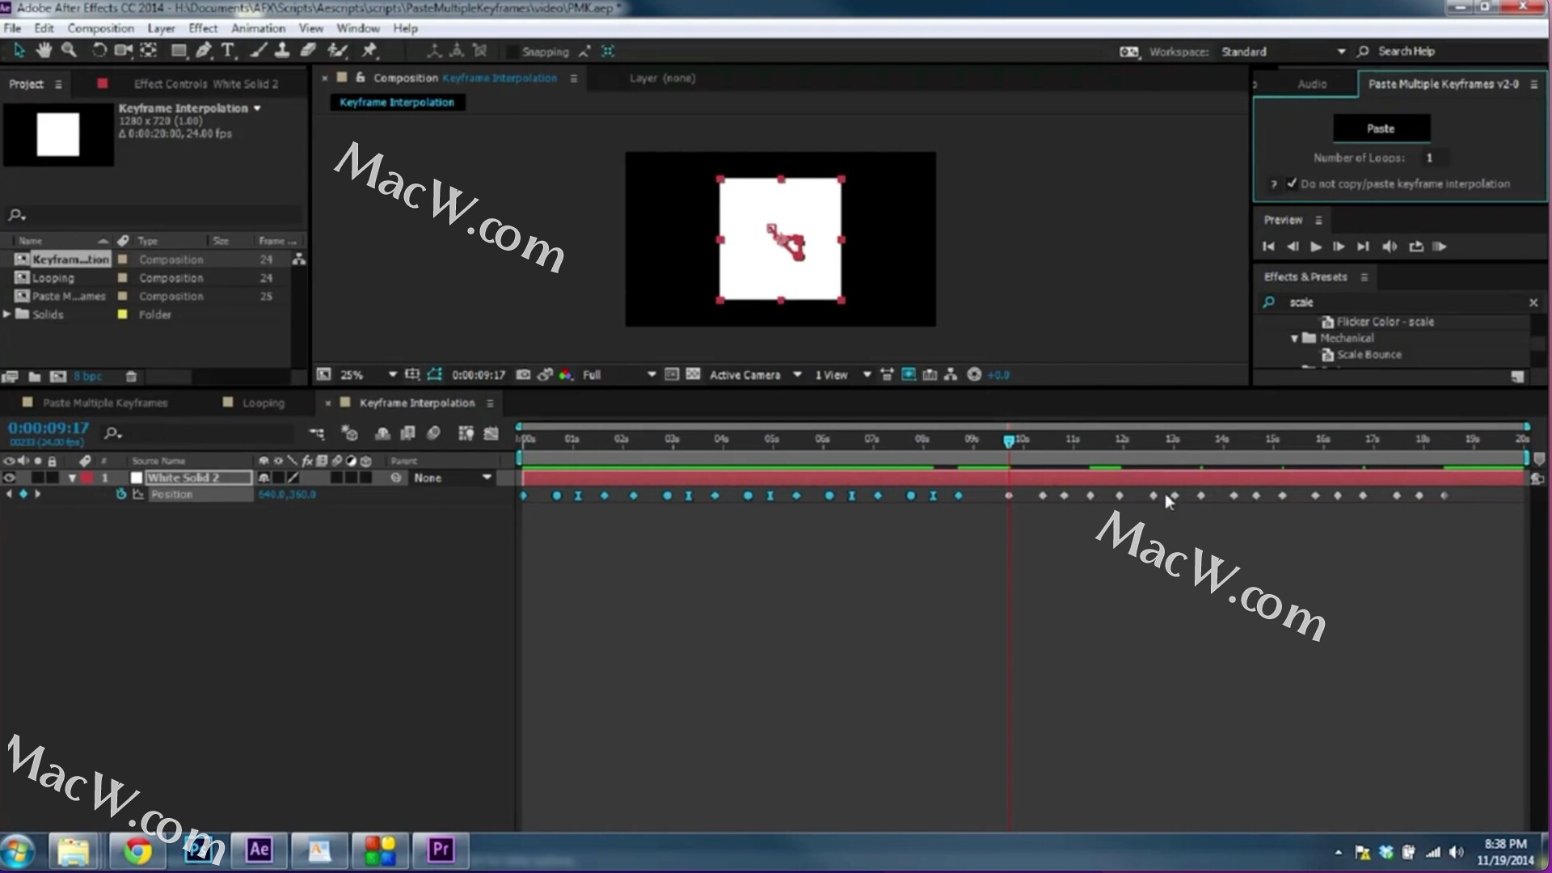
Task: Open the Composition menu
Action: pyautogui.click(x=100, y=28)
